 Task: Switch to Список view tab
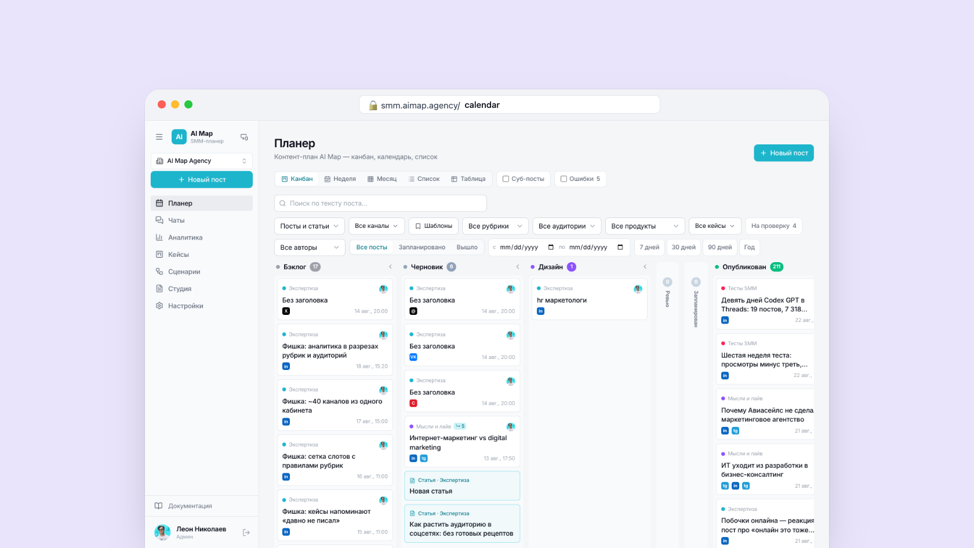pos(424,179)
